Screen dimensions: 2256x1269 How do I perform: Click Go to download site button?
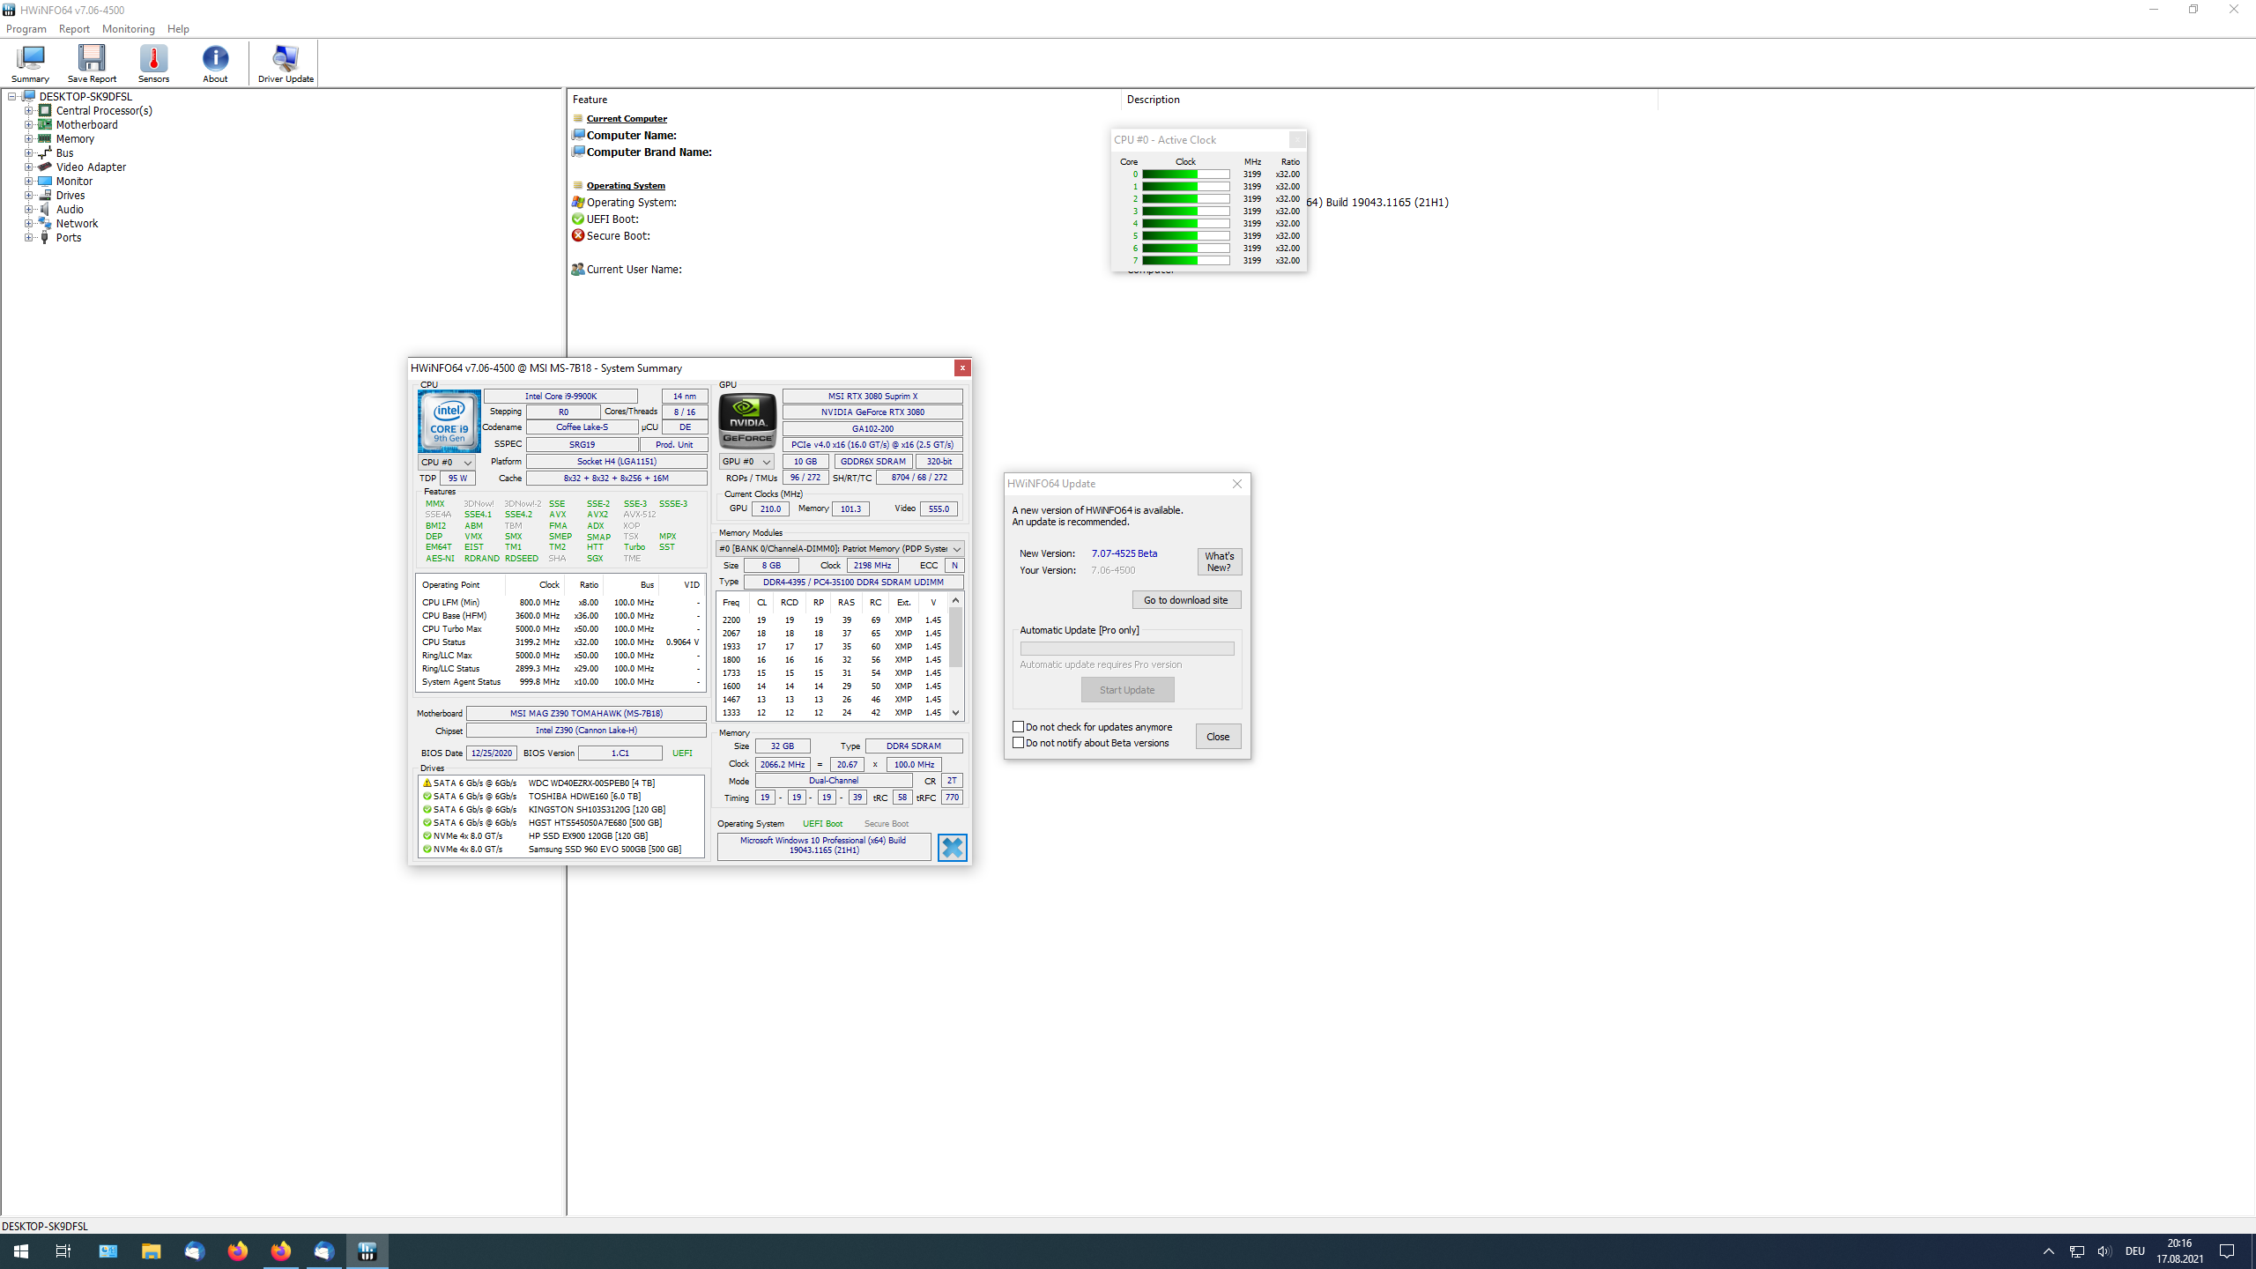(1186, 599)
